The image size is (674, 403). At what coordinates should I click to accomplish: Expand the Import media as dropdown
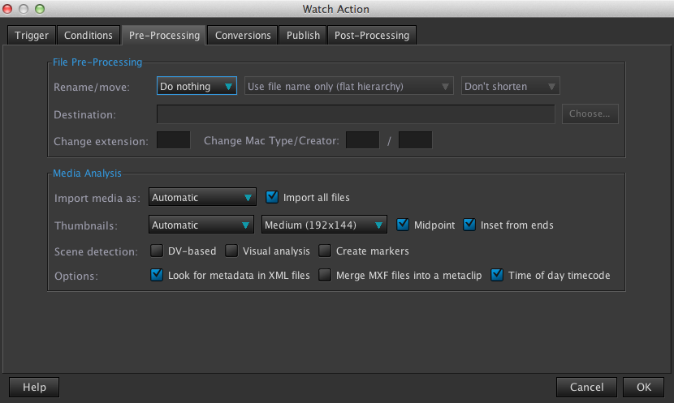[202, 197]
